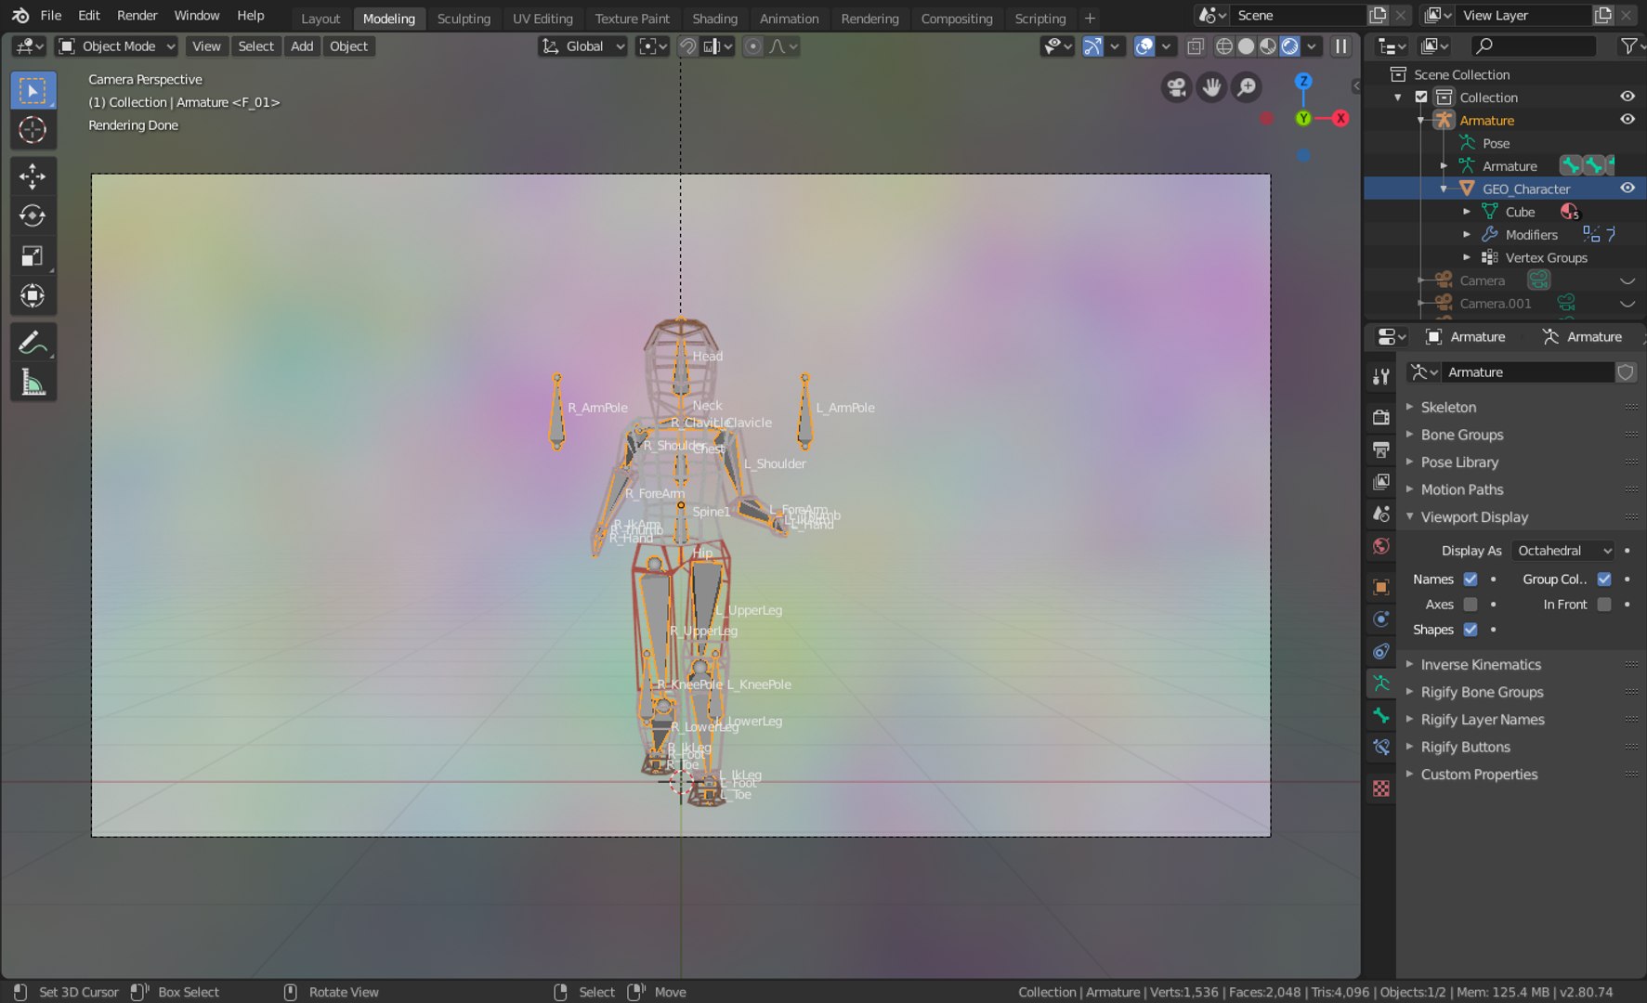Toggle camera view icon in viewport
This screenshot has height=1003, width=1647.
click(x=1177, y=87)
